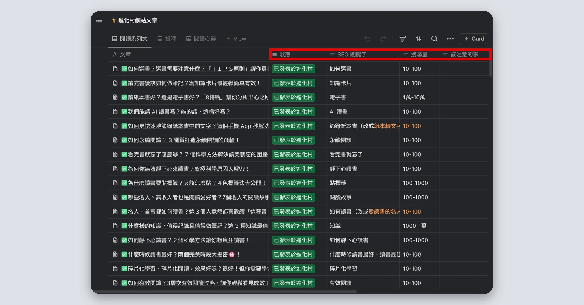Open article 什麼樣的知識，值得記錄且值得做筆記
This screenshot has height=305, width=584.
[198, 226]
